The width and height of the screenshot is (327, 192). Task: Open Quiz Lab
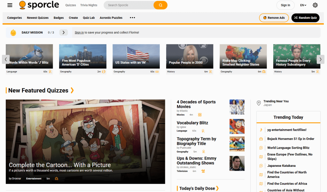pos(89,18)
